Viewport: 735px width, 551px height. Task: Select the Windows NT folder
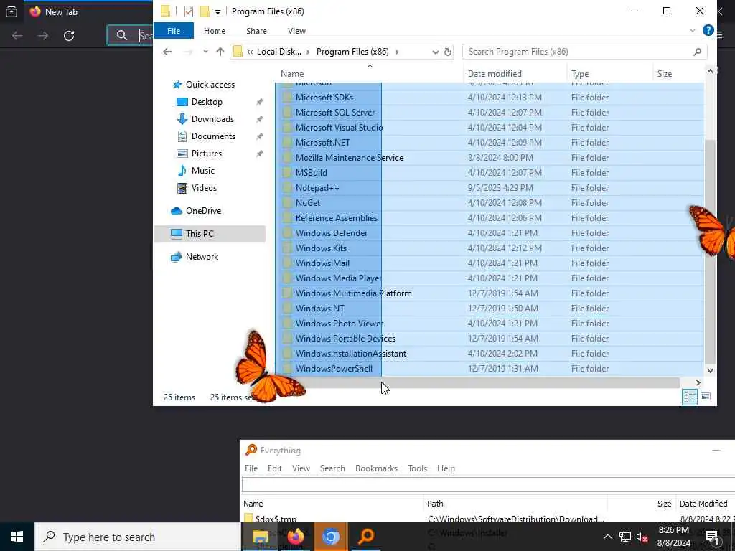point(490,309)
